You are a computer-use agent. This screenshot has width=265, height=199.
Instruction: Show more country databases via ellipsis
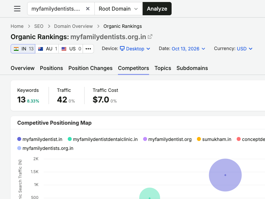pyautogui.click(x=88, y=49)
